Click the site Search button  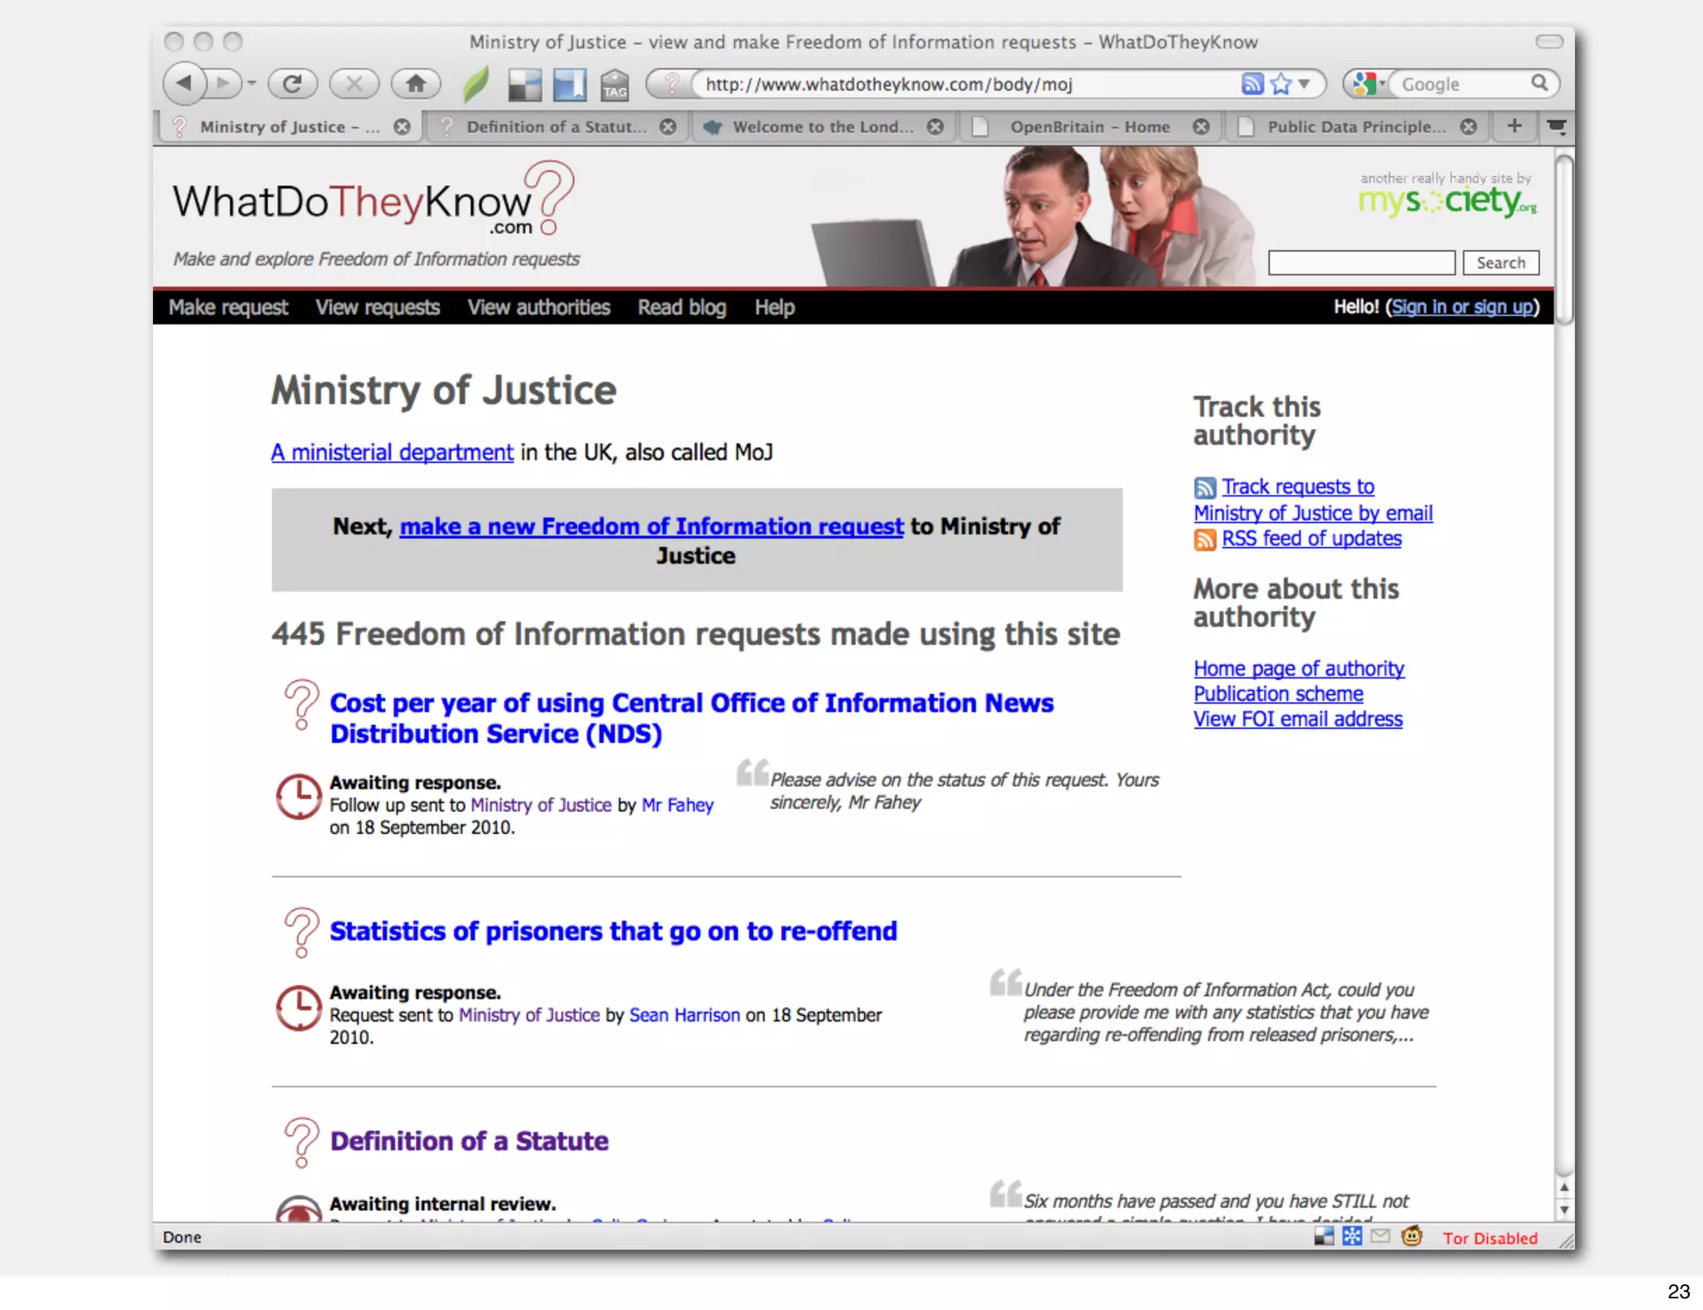tap(1500, 263)
